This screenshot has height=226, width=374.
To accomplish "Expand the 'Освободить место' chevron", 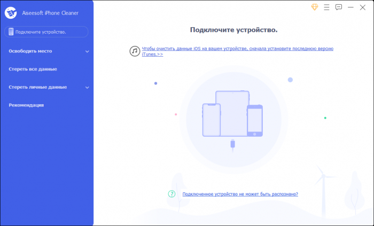I will coord(87,51).
